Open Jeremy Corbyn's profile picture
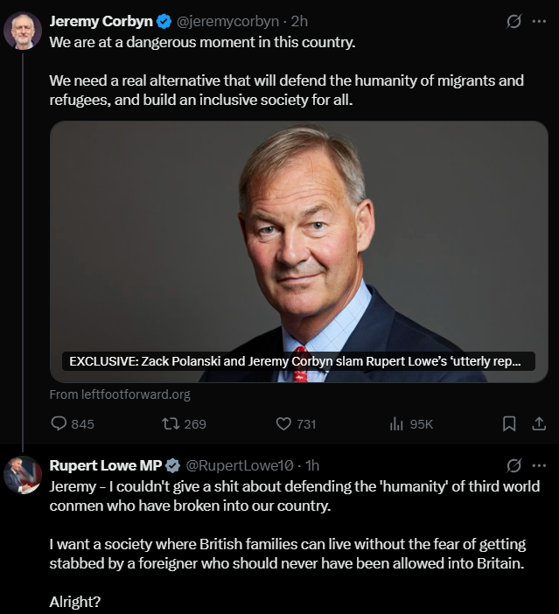This screenshot has width=559, height=614. click(x=22, y=31)
